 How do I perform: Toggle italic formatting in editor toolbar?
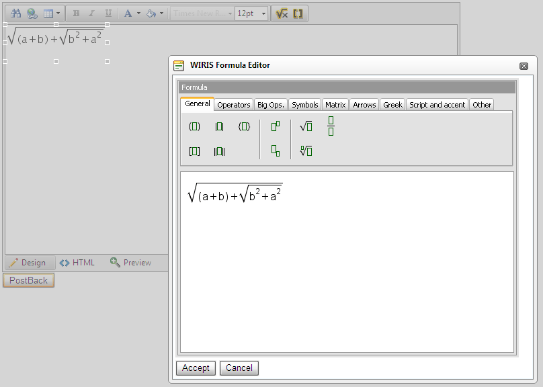coord(92,13)
